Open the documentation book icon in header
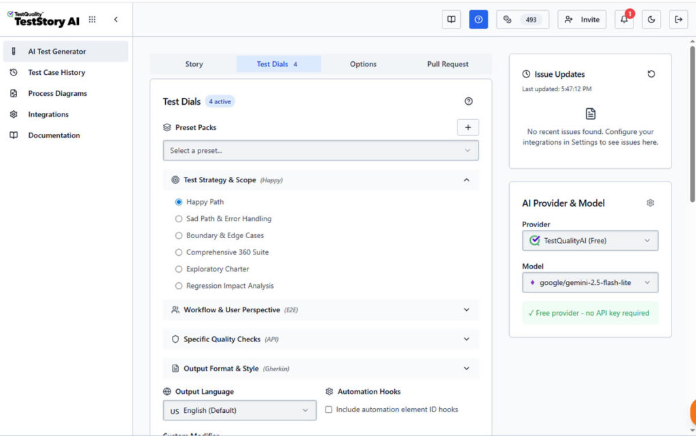Viewport: 696px width, 436px height. coord(451,20)
